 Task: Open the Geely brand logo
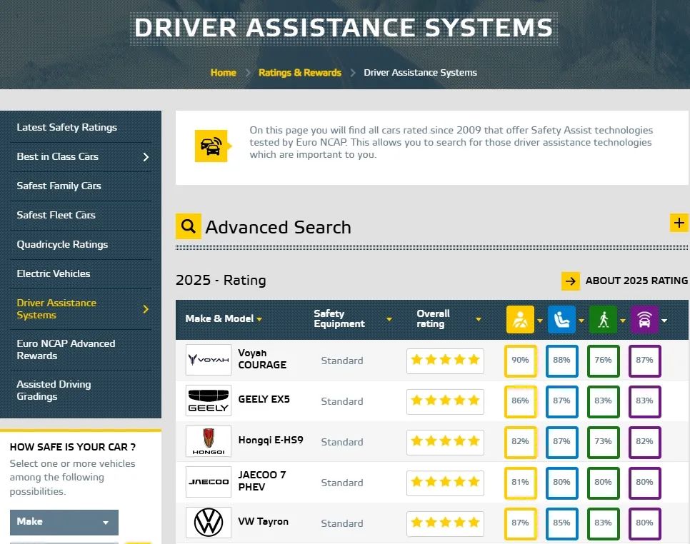click(x=208, y=401)
